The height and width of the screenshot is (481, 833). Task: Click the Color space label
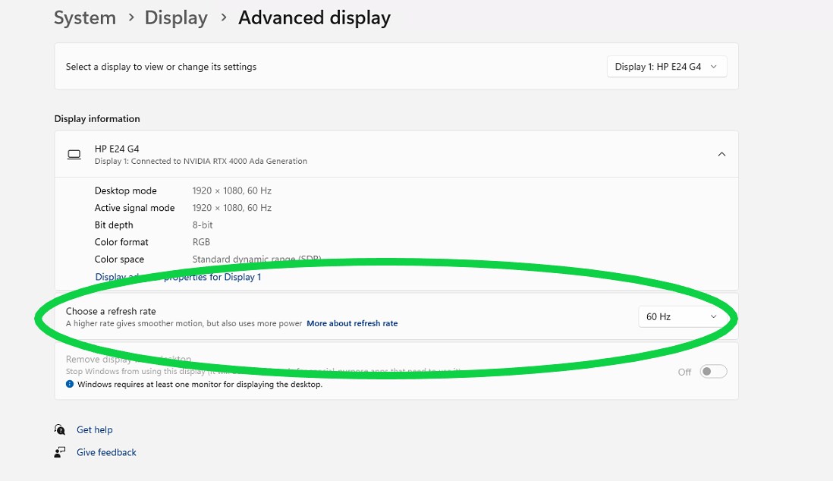[x=119, y=259]
